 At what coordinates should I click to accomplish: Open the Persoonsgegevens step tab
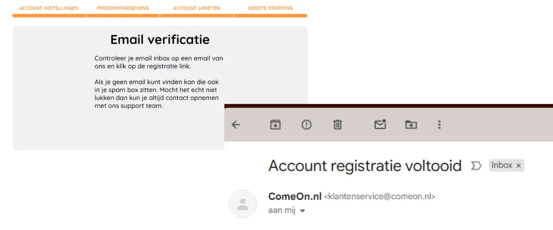pyautogui.click(x=123, y=8)
